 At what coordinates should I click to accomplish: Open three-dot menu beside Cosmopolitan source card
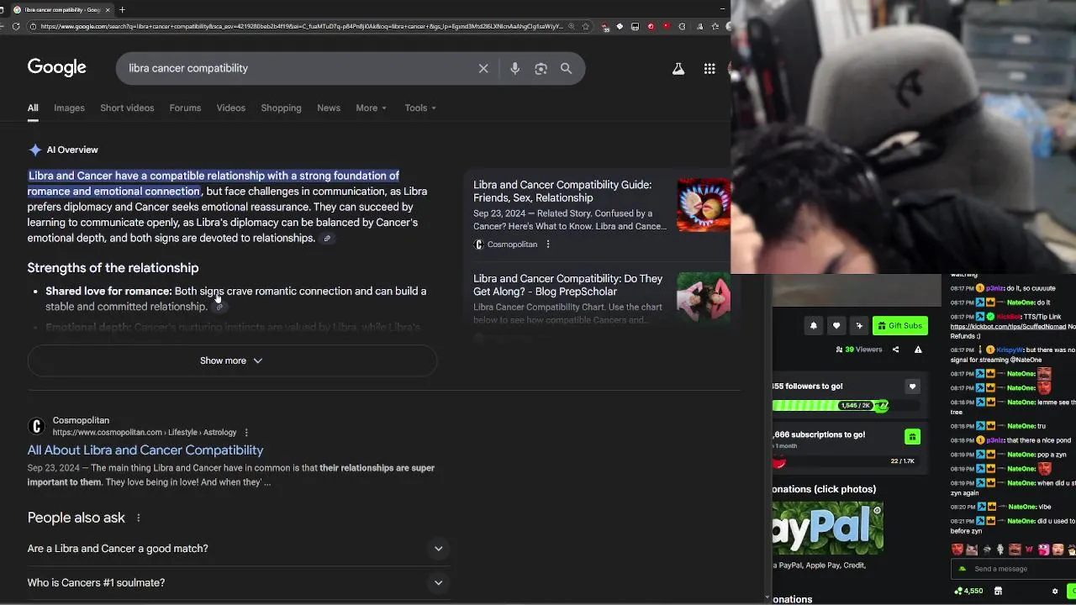tap(547, 245)
